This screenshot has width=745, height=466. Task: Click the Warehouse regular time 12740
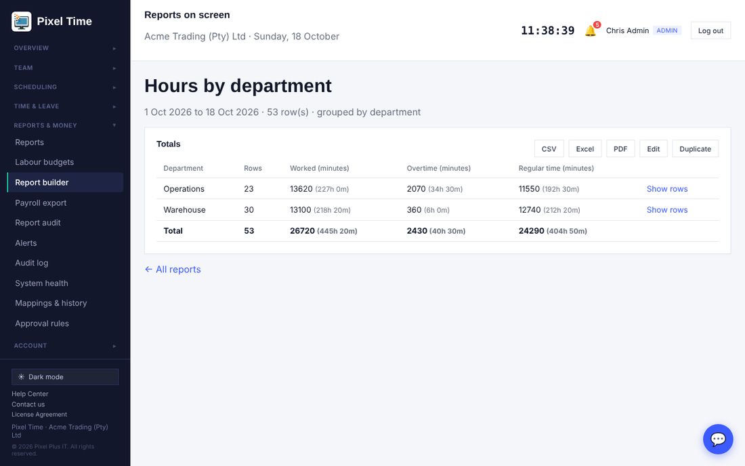530,210
